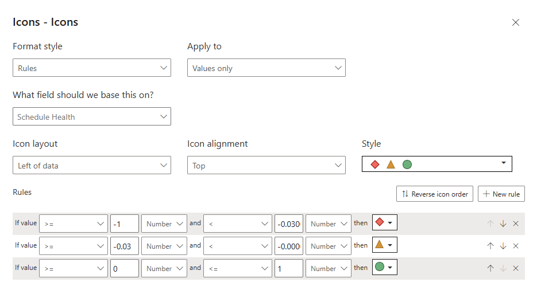Open Number dropdown after -0.03 field
Viewport: 537px width, 294px height.
(x=164, y=246)
